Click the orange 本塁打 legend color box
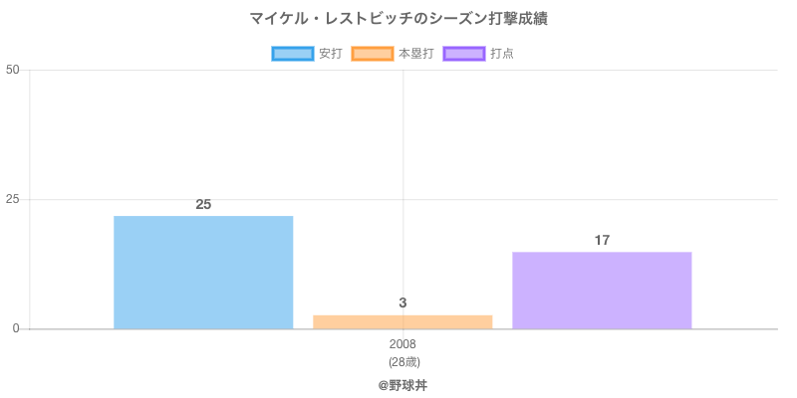This screenshot has width=797, height=398. click(x=372, y=54)
